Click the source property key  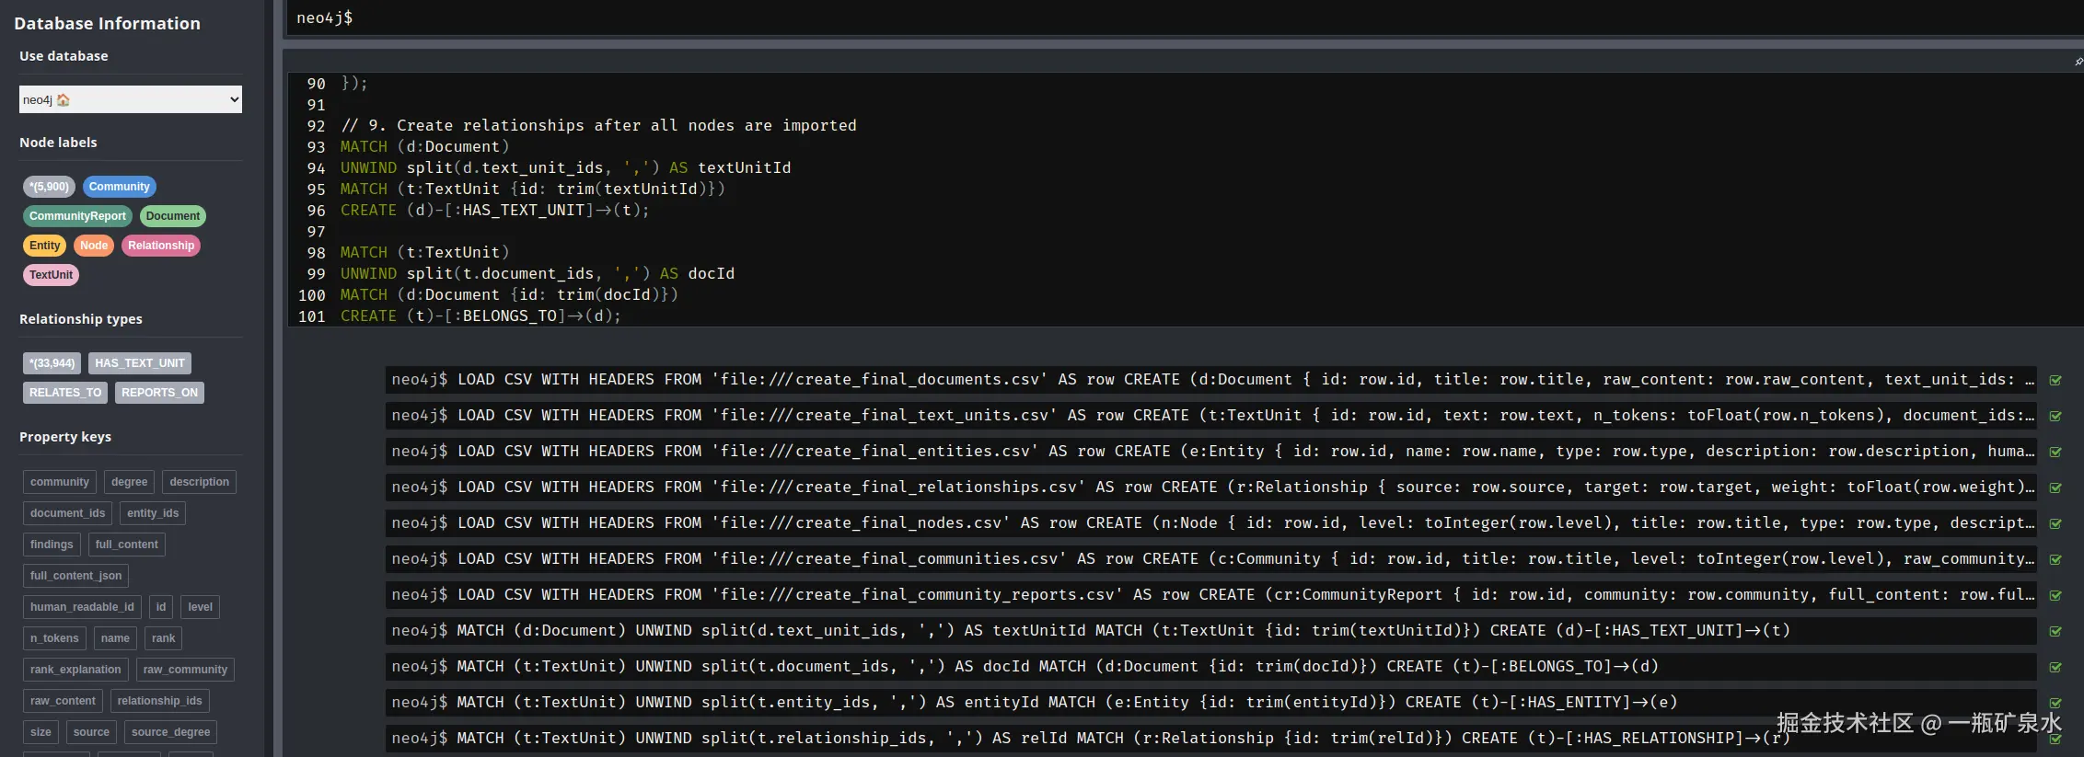[91, 732]
